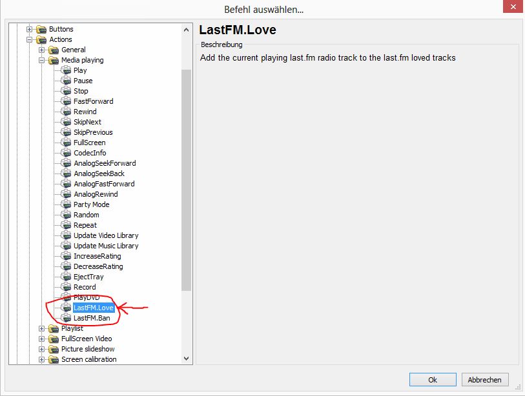This screenshot has height=396, width=525.
Task: Select the LastFM.Ban label text
Action: tap(92, 318)
